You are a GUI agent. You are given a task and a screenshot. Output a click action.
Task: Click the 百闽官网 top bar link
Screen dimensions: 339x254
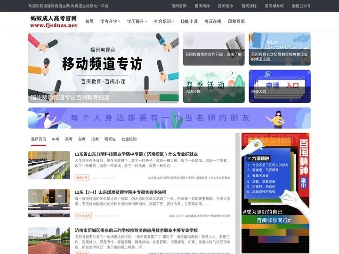179,6
